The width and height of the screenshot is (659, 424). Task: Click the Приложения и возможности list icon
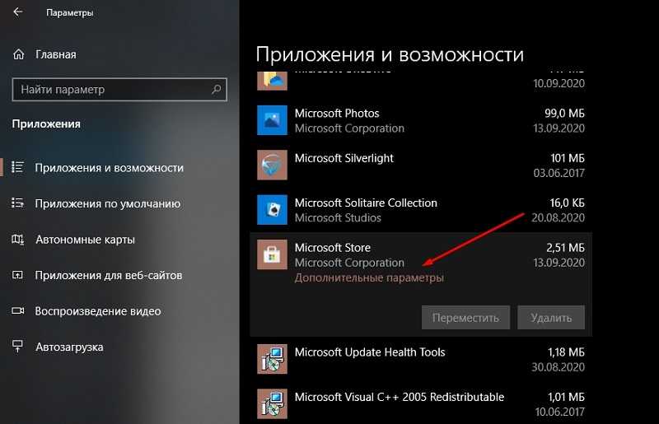tap(17, 167)
